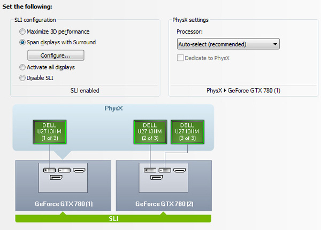Screen dimensions: 321x230
Task: Click HDMI port on GeForce GTX 780 (1)
Action: point(80,170)
